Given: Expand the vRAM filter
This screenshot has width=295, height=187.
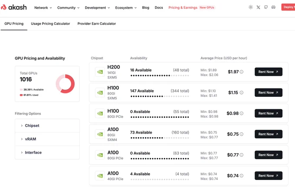Looking at the screenshot, I should pos(47,139).
